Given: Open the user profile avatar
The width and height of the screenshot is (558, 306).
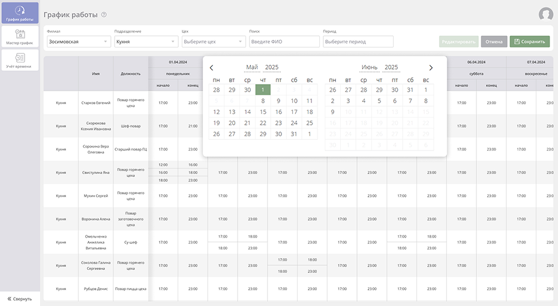Looking at the screenshot, I should (545, 14).
